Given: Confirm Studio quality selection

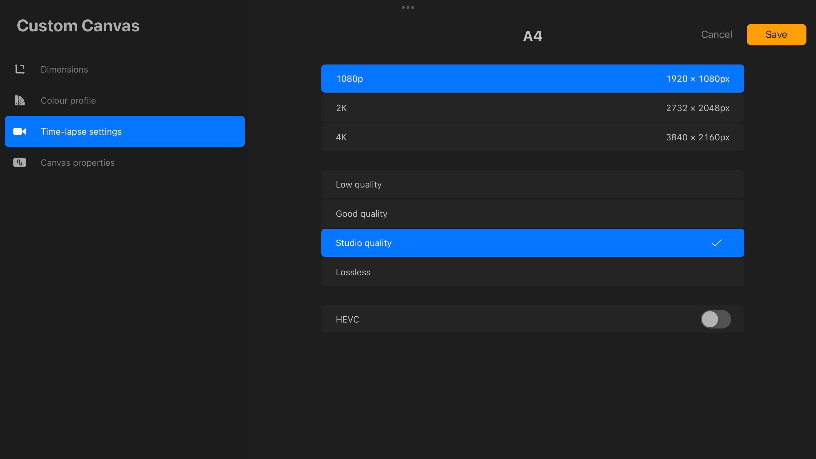Looking at the screenshot, I should (x=533, y=243).
